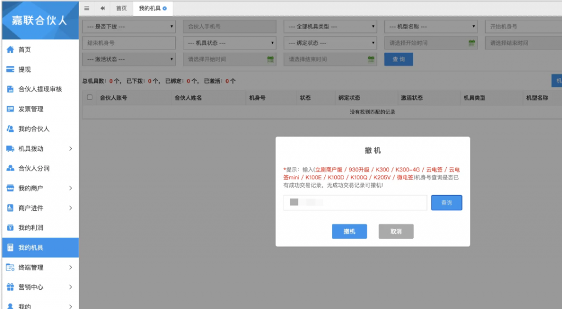
Task: Switch to the 首页 tab
Action: 121,8
